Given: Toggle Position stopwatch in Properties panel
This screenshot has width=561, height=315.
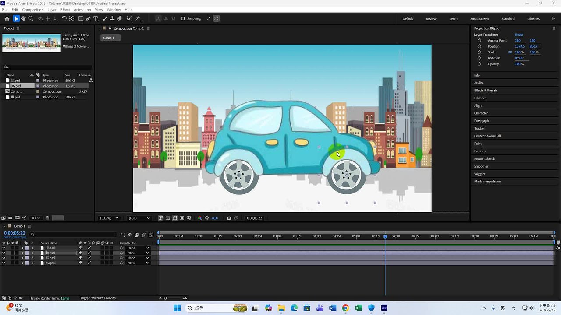Looking at the screenshot, I should pos(479,46).
